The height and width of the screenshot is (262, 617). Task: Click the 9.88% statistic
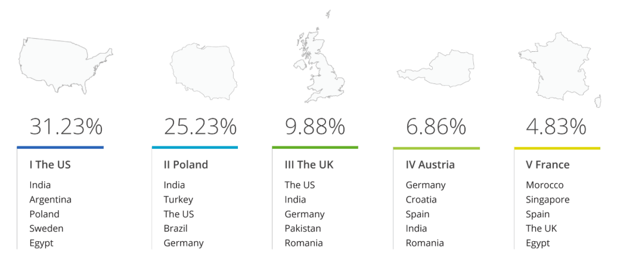coord(315,126)
